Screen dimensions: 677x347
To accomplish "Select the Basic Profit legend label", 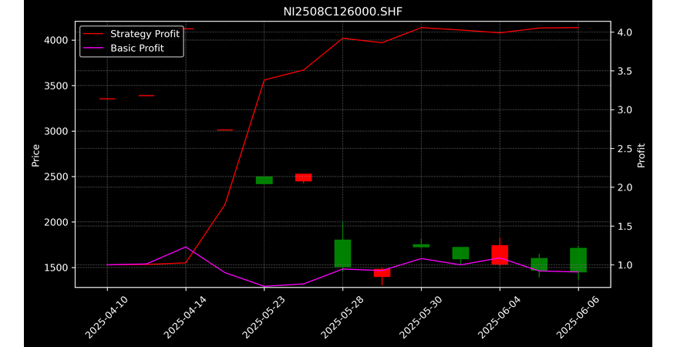I will (x=137, y=48).
